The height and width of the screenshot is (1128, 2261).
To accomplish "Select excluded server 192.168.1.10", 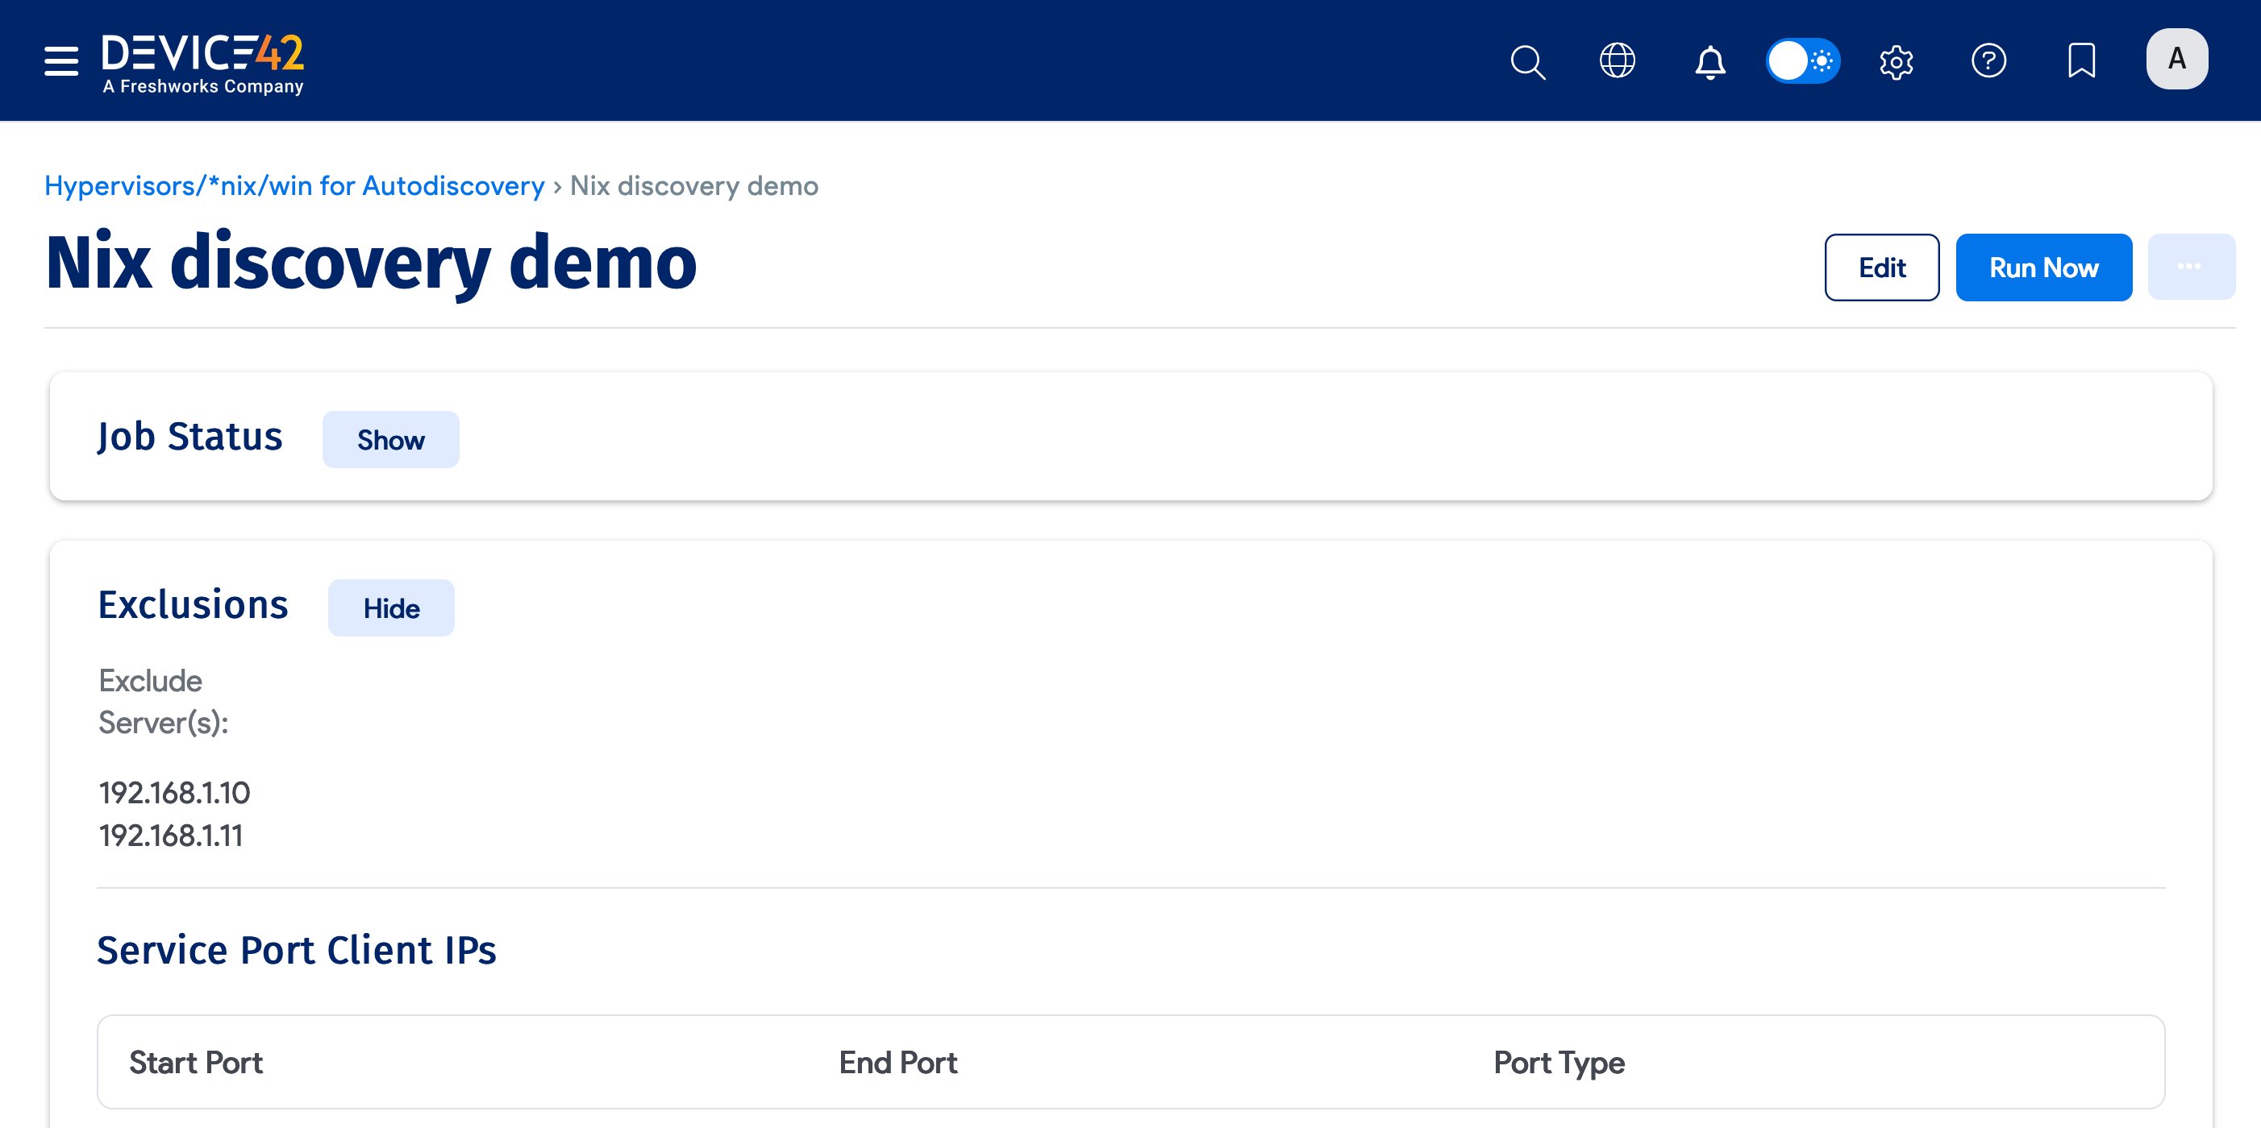I will click(x=174, y=792).
